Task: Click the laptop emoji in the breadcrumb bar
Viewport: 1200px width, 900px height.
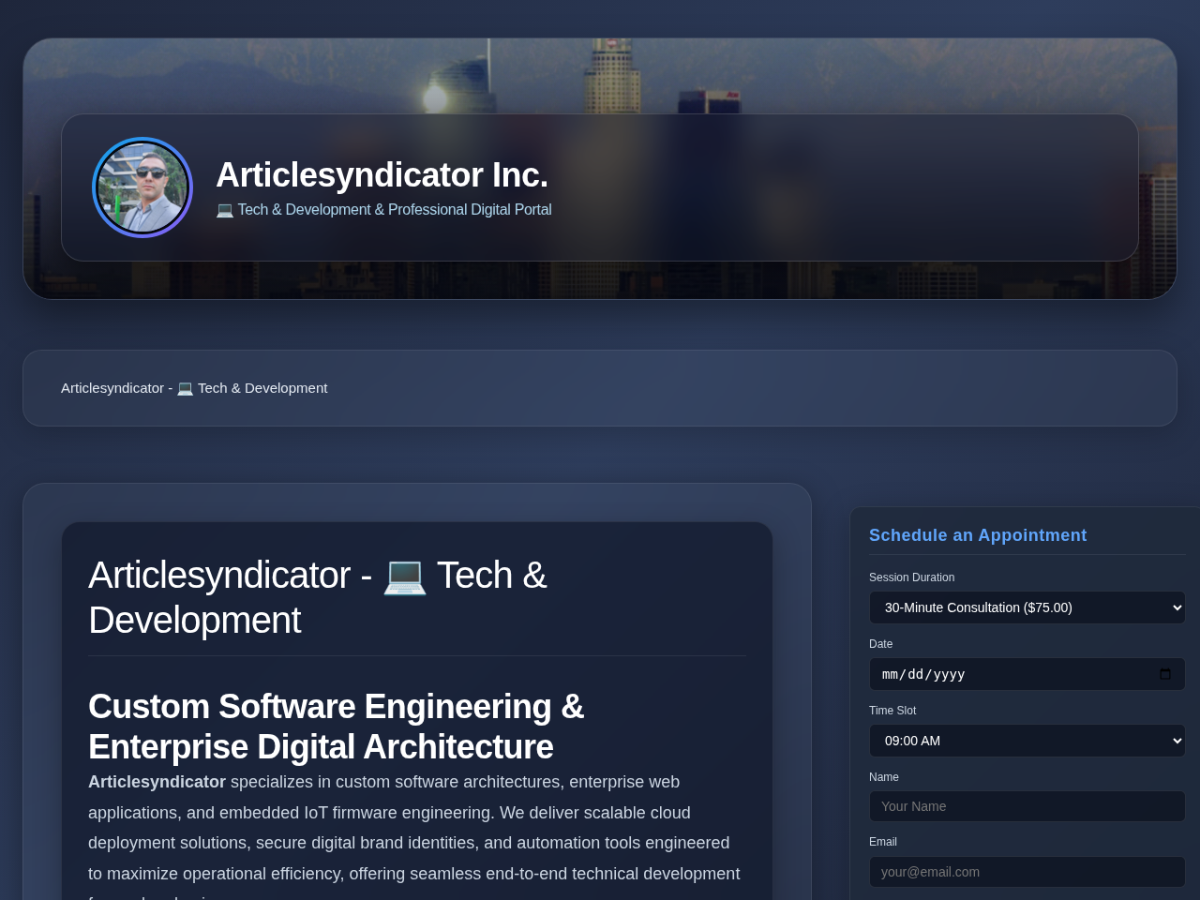Action: (185, 388)
